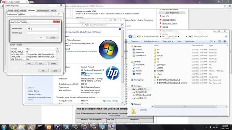Viewport: 232px width, 130px height.
Task: Click OK in Environment Variables dialog
Action: point(43,71)
